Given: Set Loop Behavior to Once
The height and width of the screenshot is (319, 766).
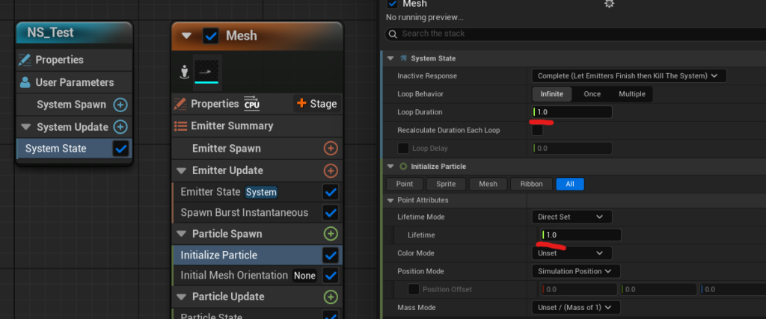Looking at the screenshot, I should [x=592, y=94].
